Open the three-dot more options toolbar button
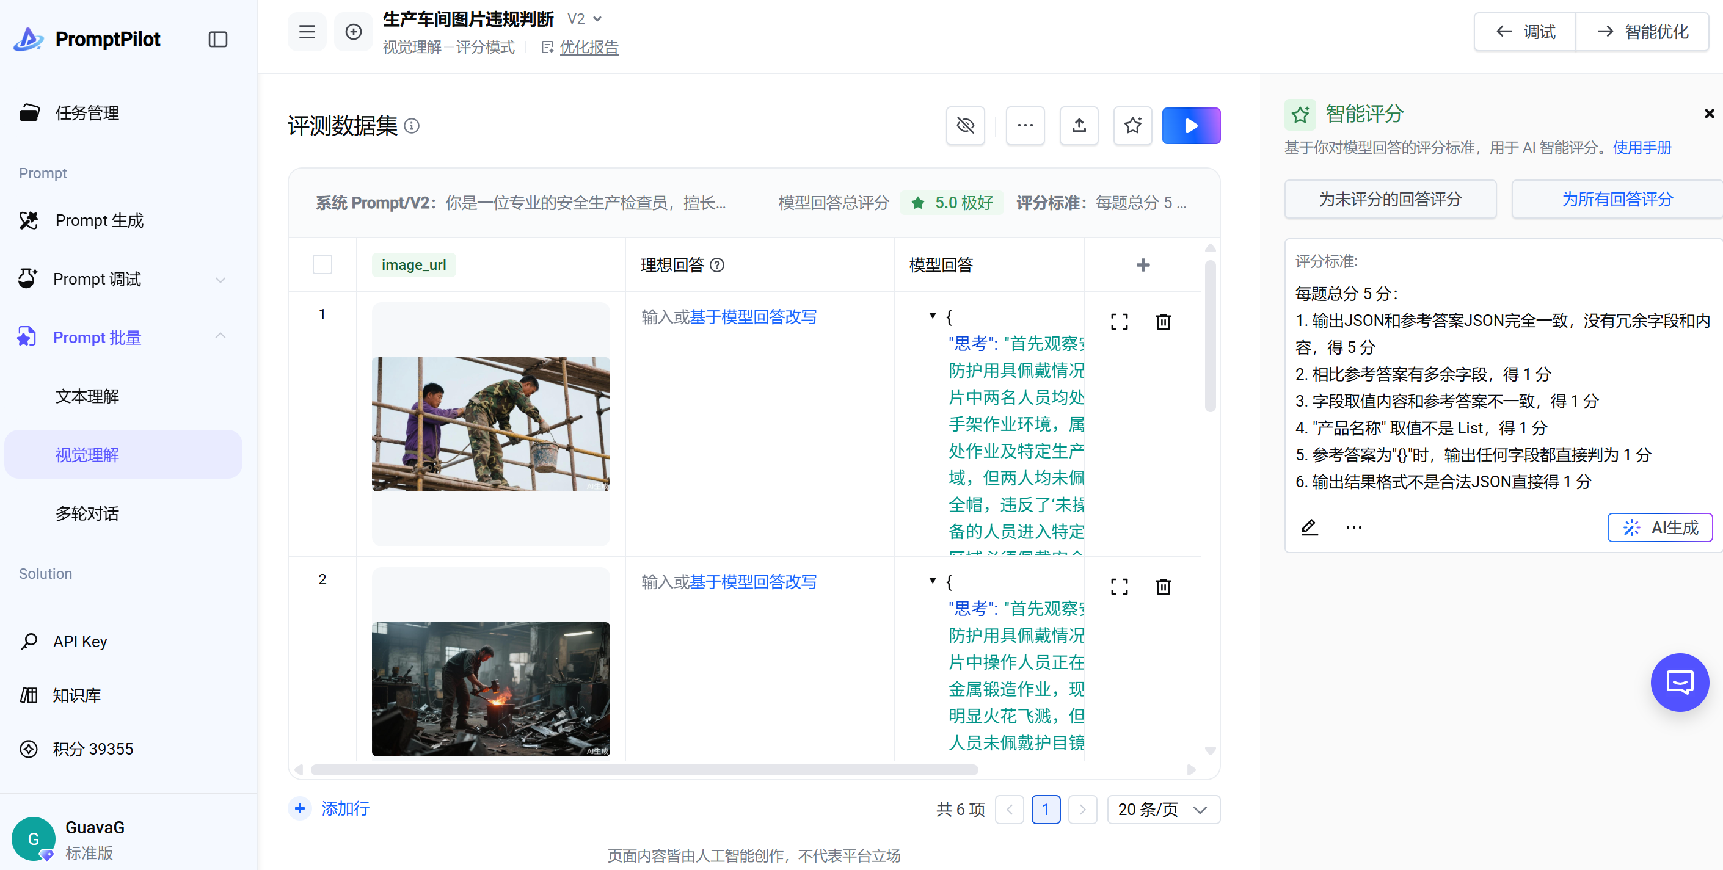The width and height of the screenshot is (1723, 870). [1025, 126]
